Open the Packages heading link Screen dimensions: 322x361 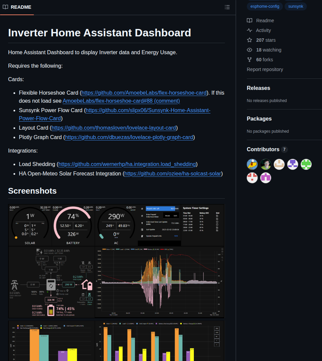(x=259, y=119)
